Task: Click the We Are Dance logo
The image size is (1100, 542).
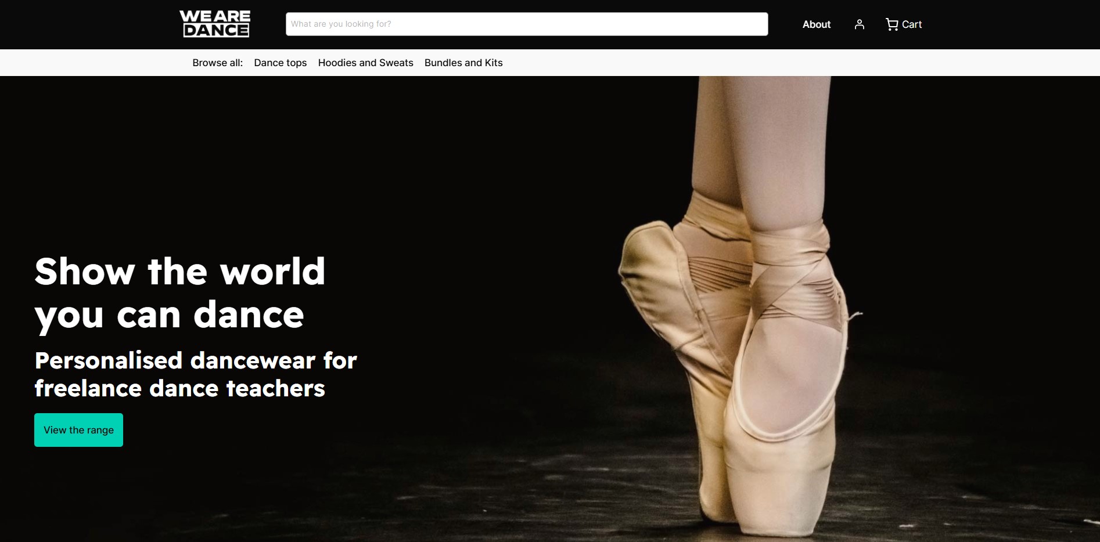Action: click(x=215, y=24)
